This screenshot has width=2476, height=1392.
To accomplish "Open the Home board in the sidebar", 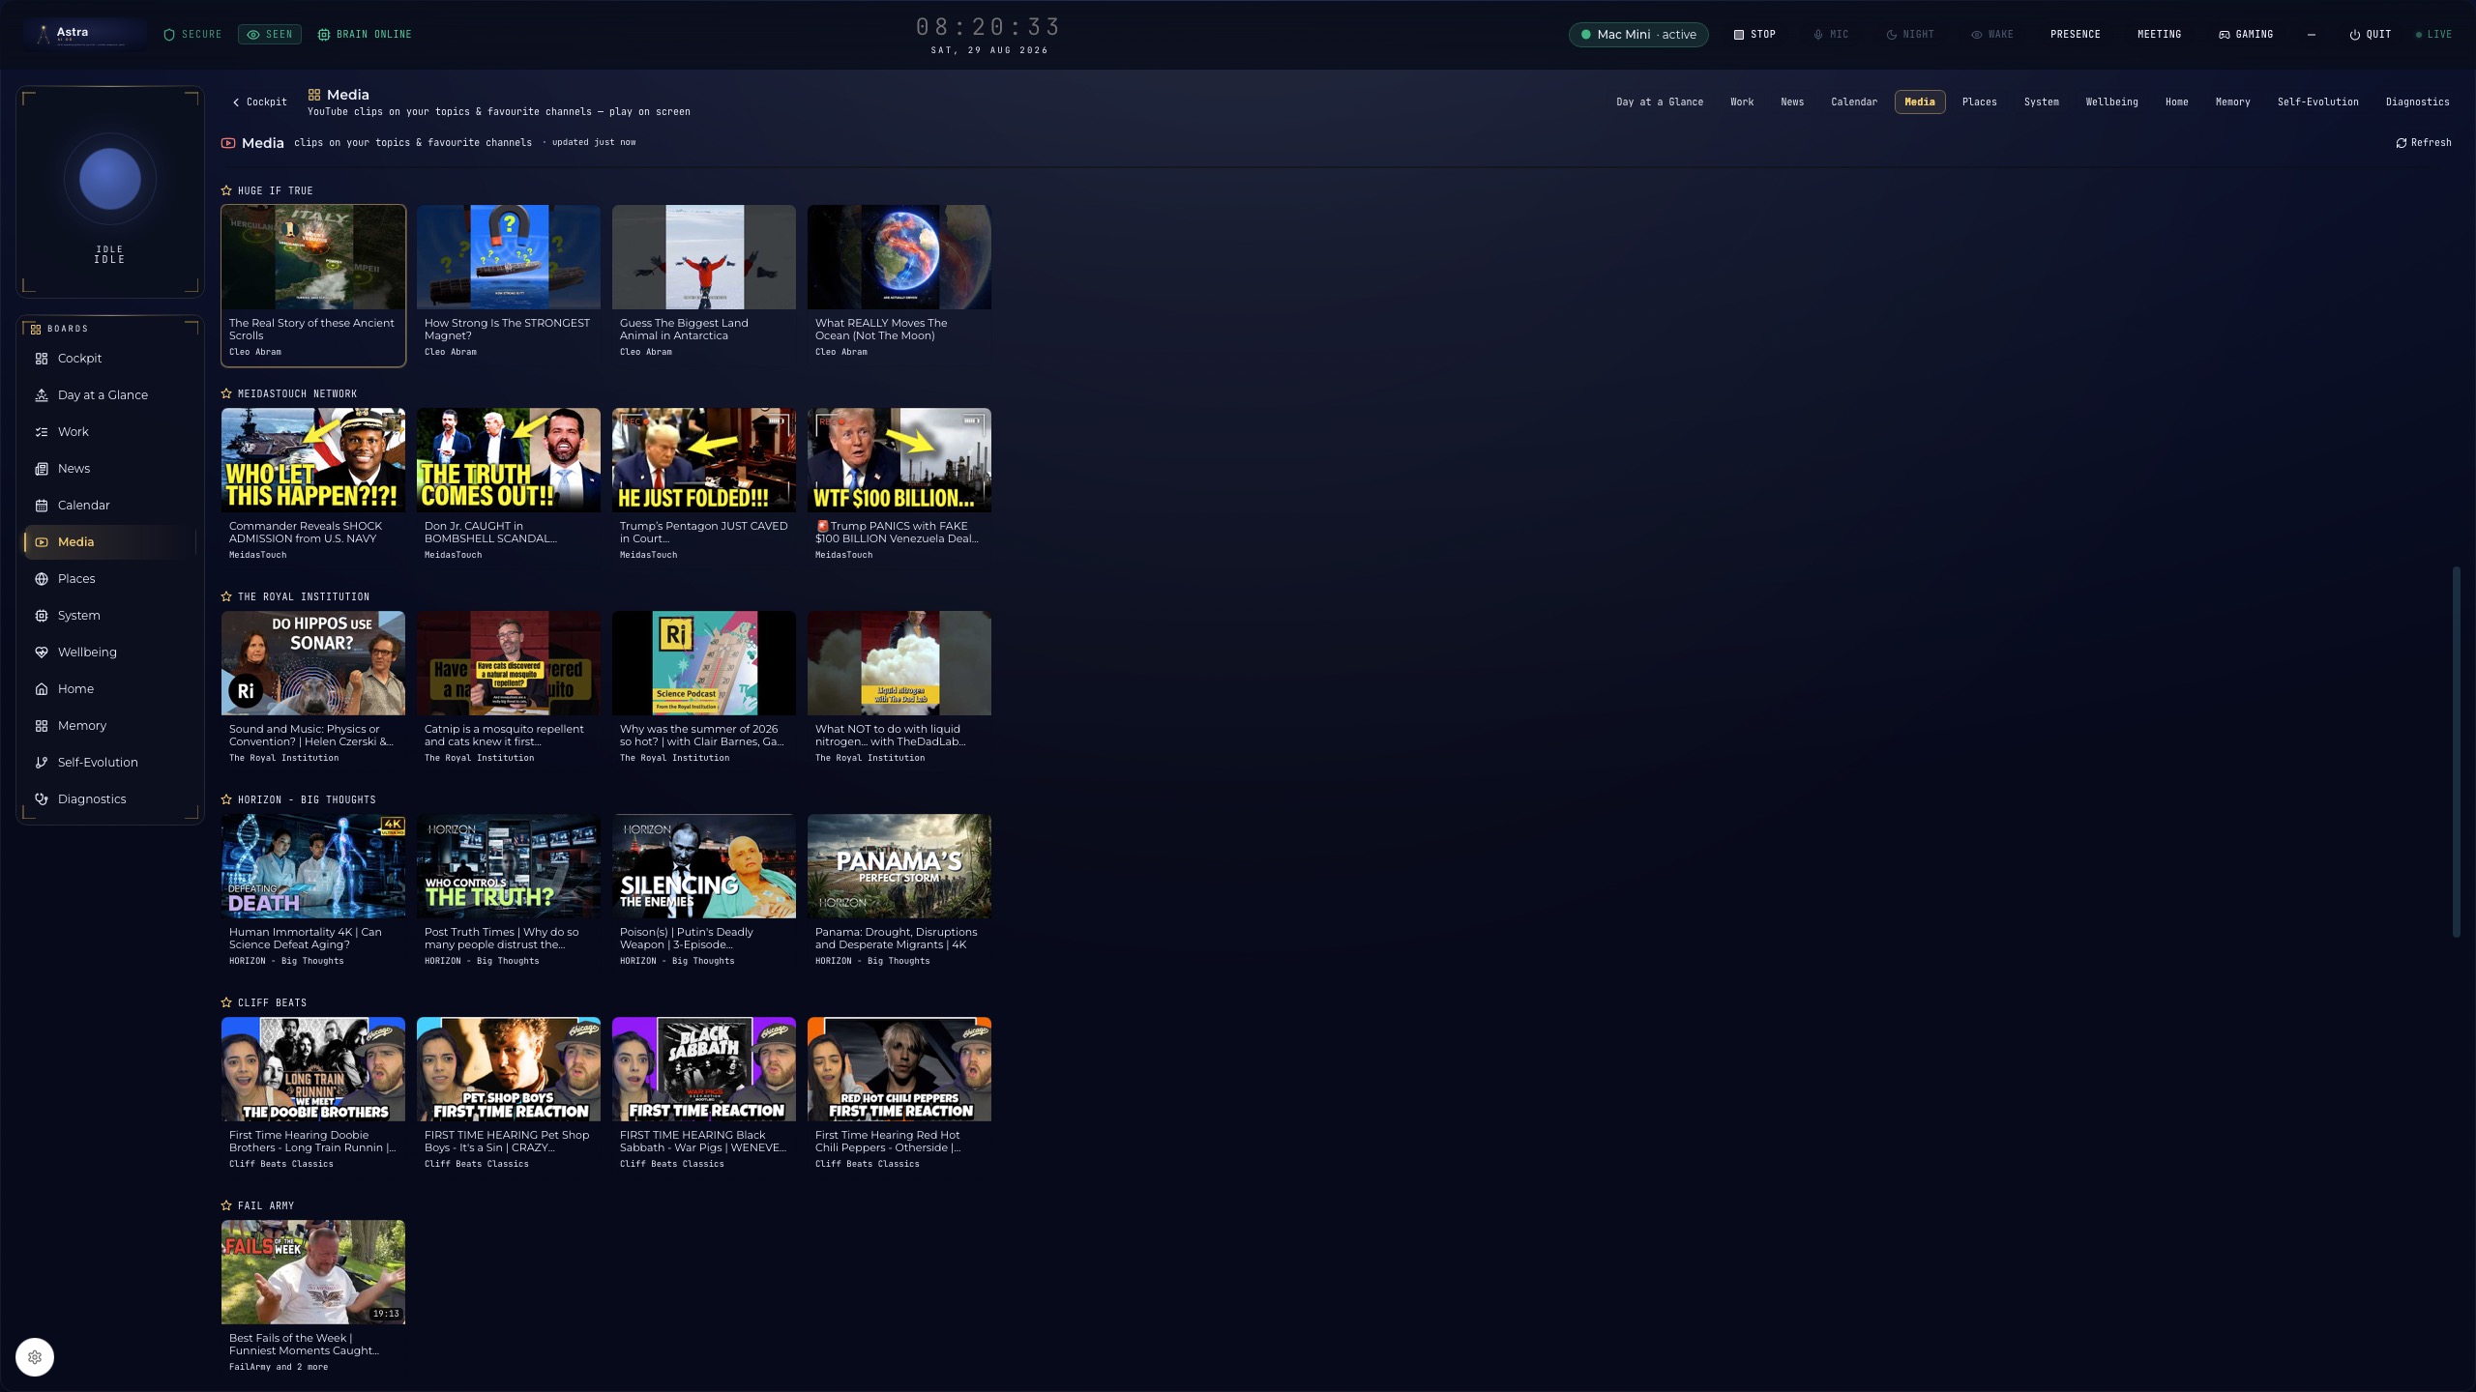I will point(109,689).
